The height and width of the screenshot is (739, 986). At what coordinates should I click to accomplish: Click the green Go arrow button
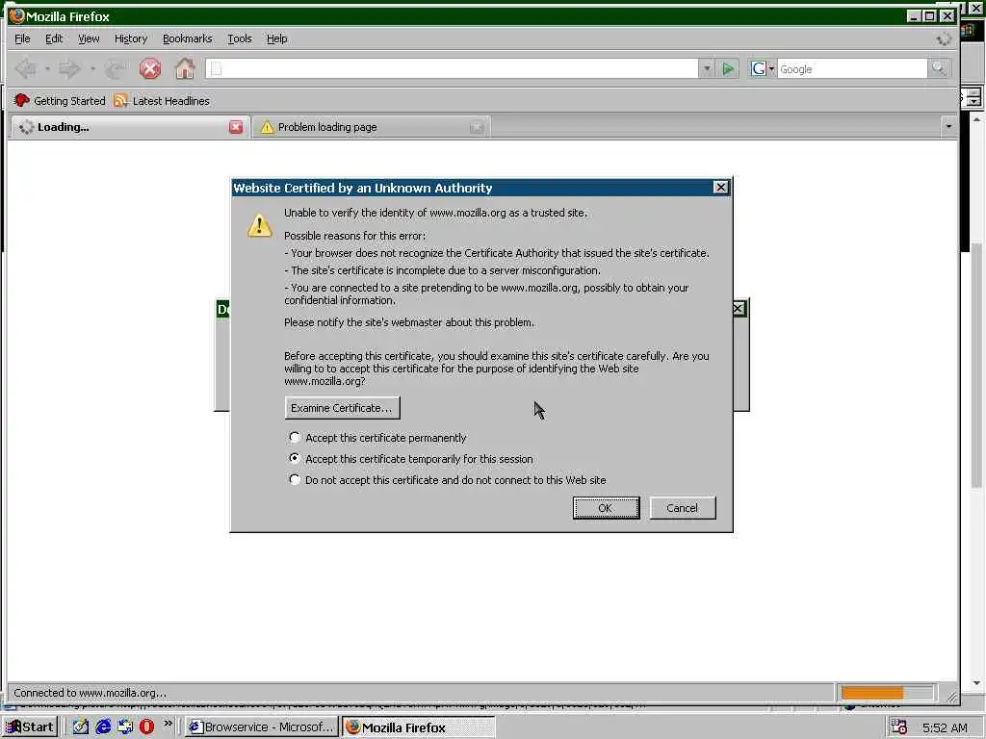pyautogui.click(x=728, y=68)
